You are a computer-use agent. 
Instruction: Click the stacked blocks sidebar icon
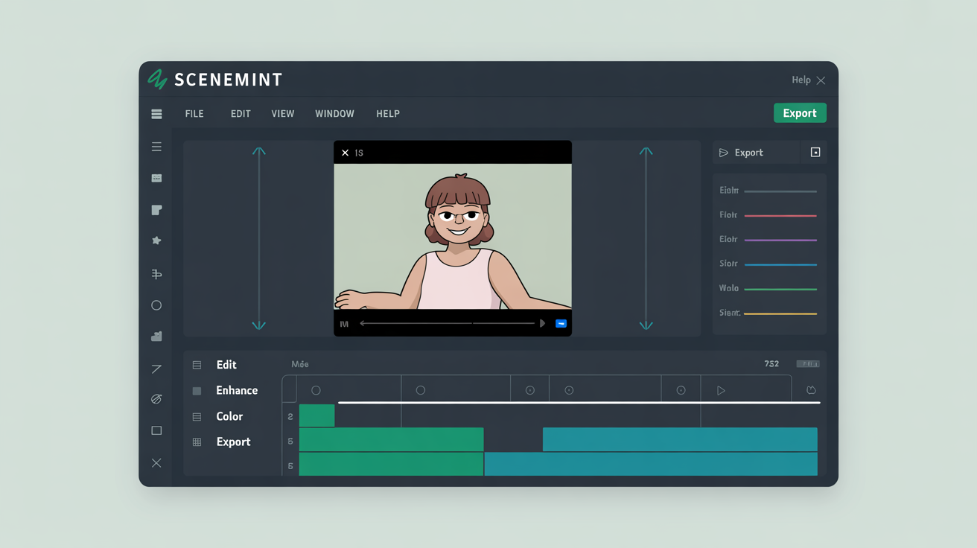pyautogui.click(x=156, y=337)
